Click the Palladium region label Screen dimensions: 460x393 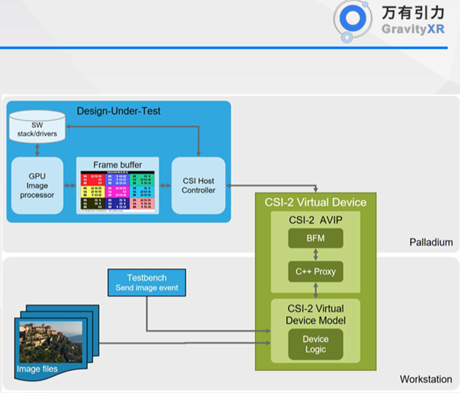click(431, 242)
